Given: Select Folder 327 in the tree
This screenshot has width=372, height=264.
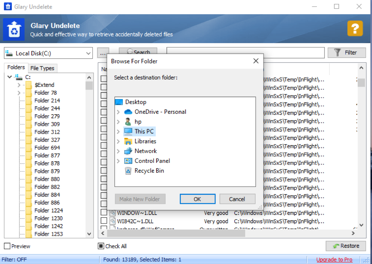Looking at the screenshot, I should point(47,140).
